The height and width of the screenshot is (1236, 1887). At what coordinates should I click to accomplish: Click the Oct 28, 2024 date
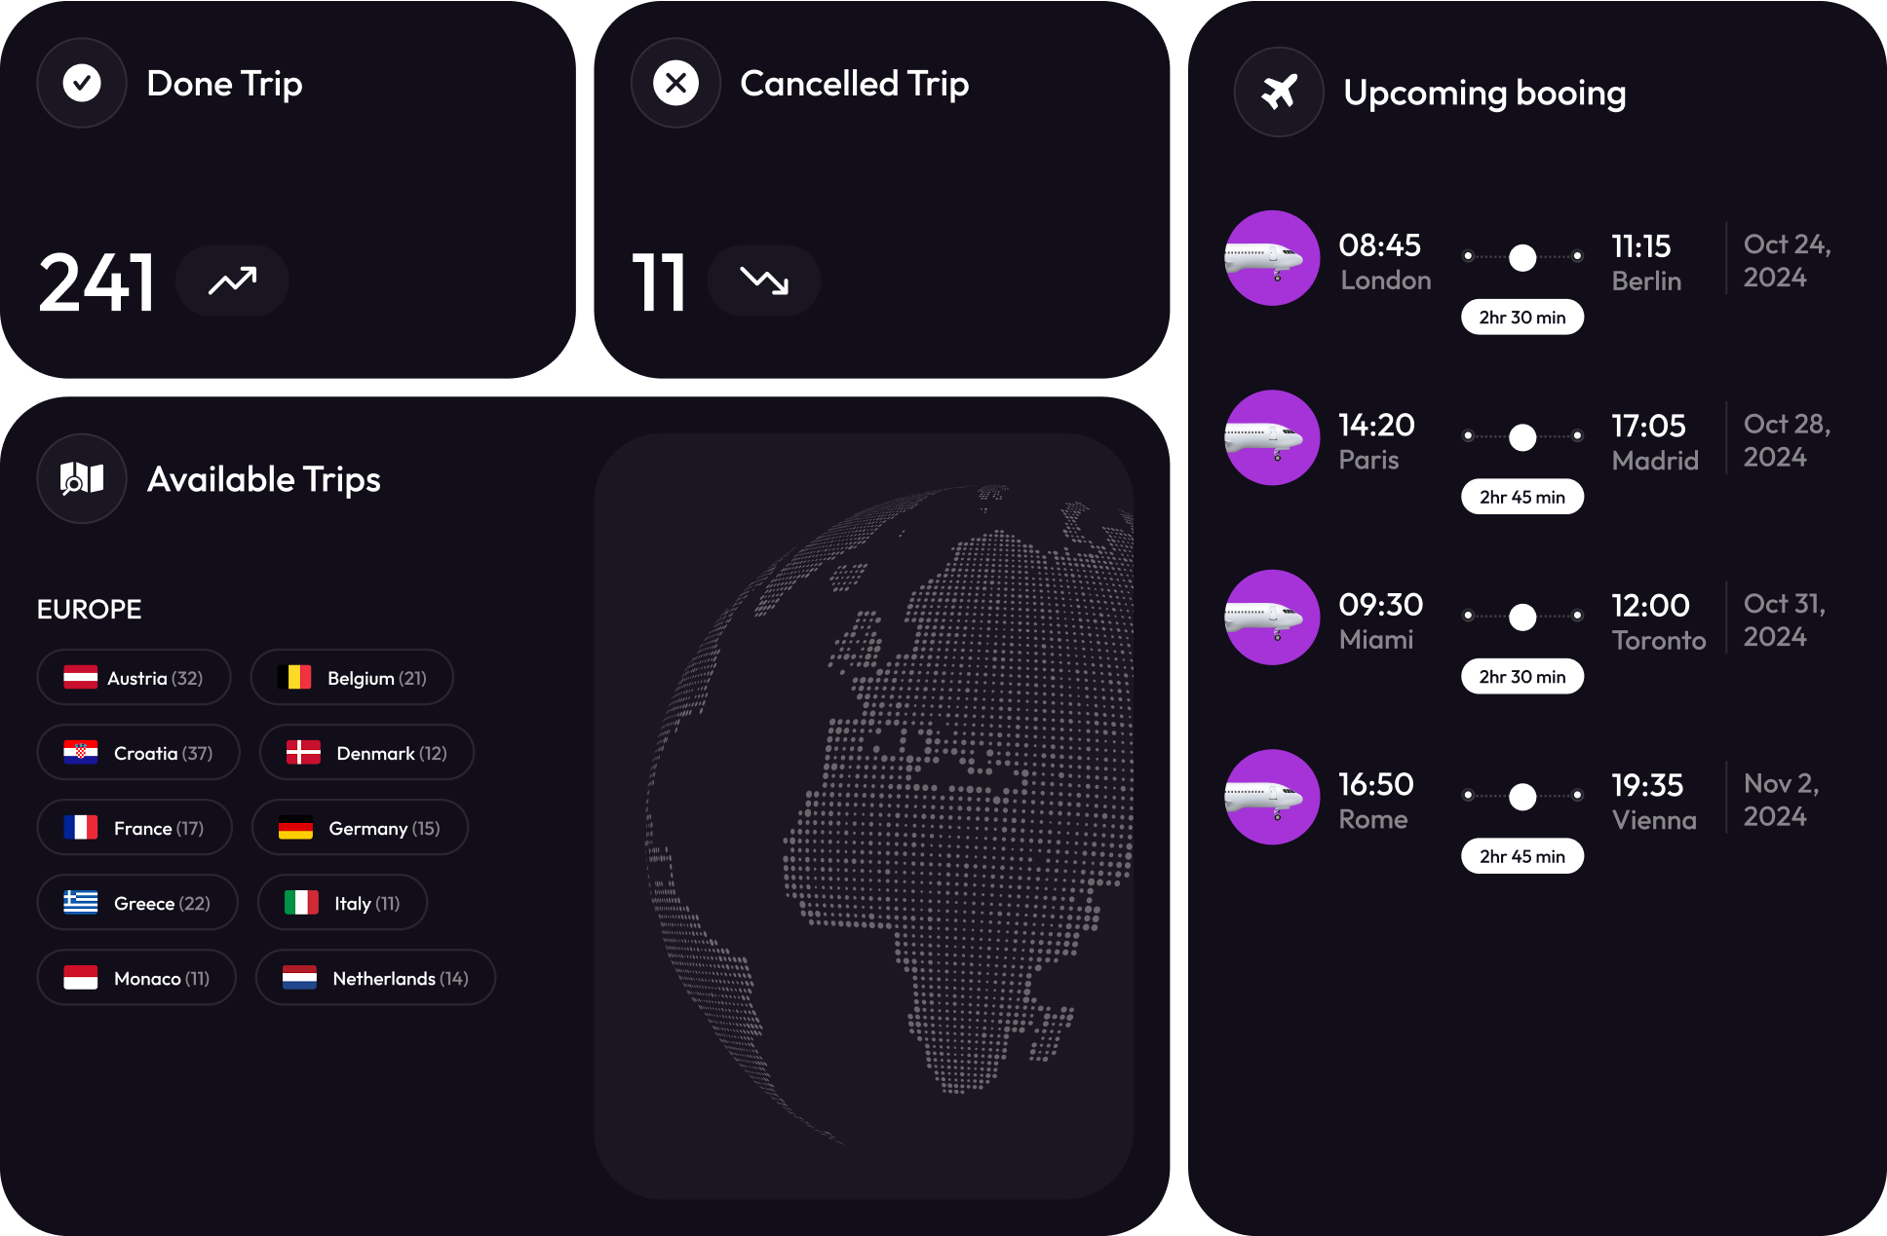[x=1787, y=440]
